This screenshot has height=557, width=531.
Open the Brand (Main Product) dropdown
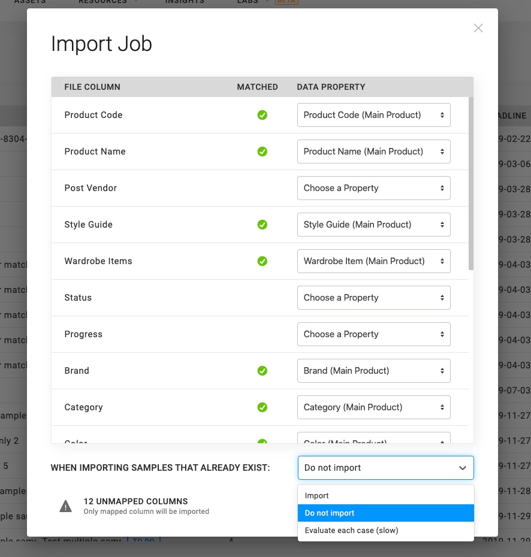point(373,371)
